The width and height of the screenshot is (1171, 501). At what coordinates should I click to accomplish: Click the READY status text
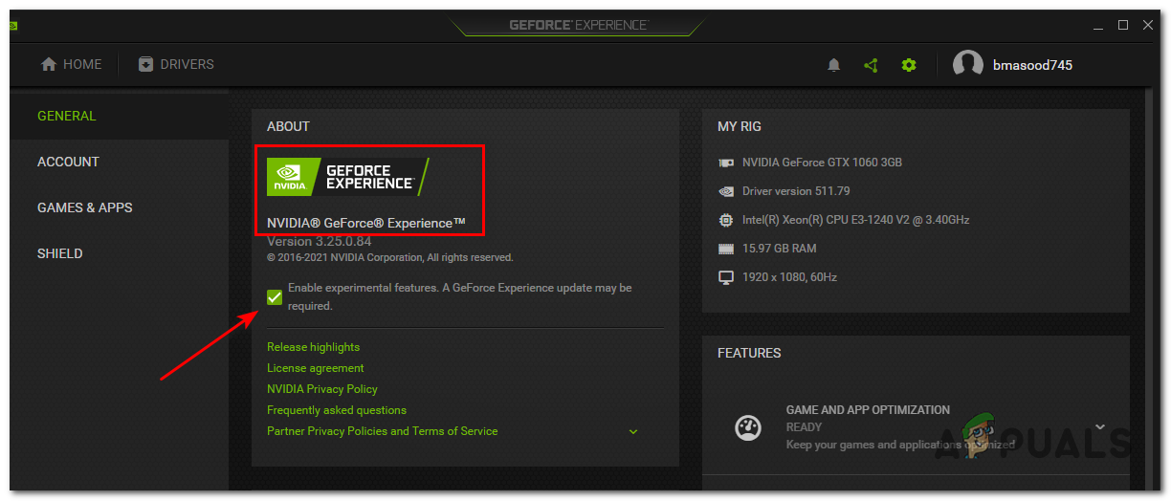point(804,427)
